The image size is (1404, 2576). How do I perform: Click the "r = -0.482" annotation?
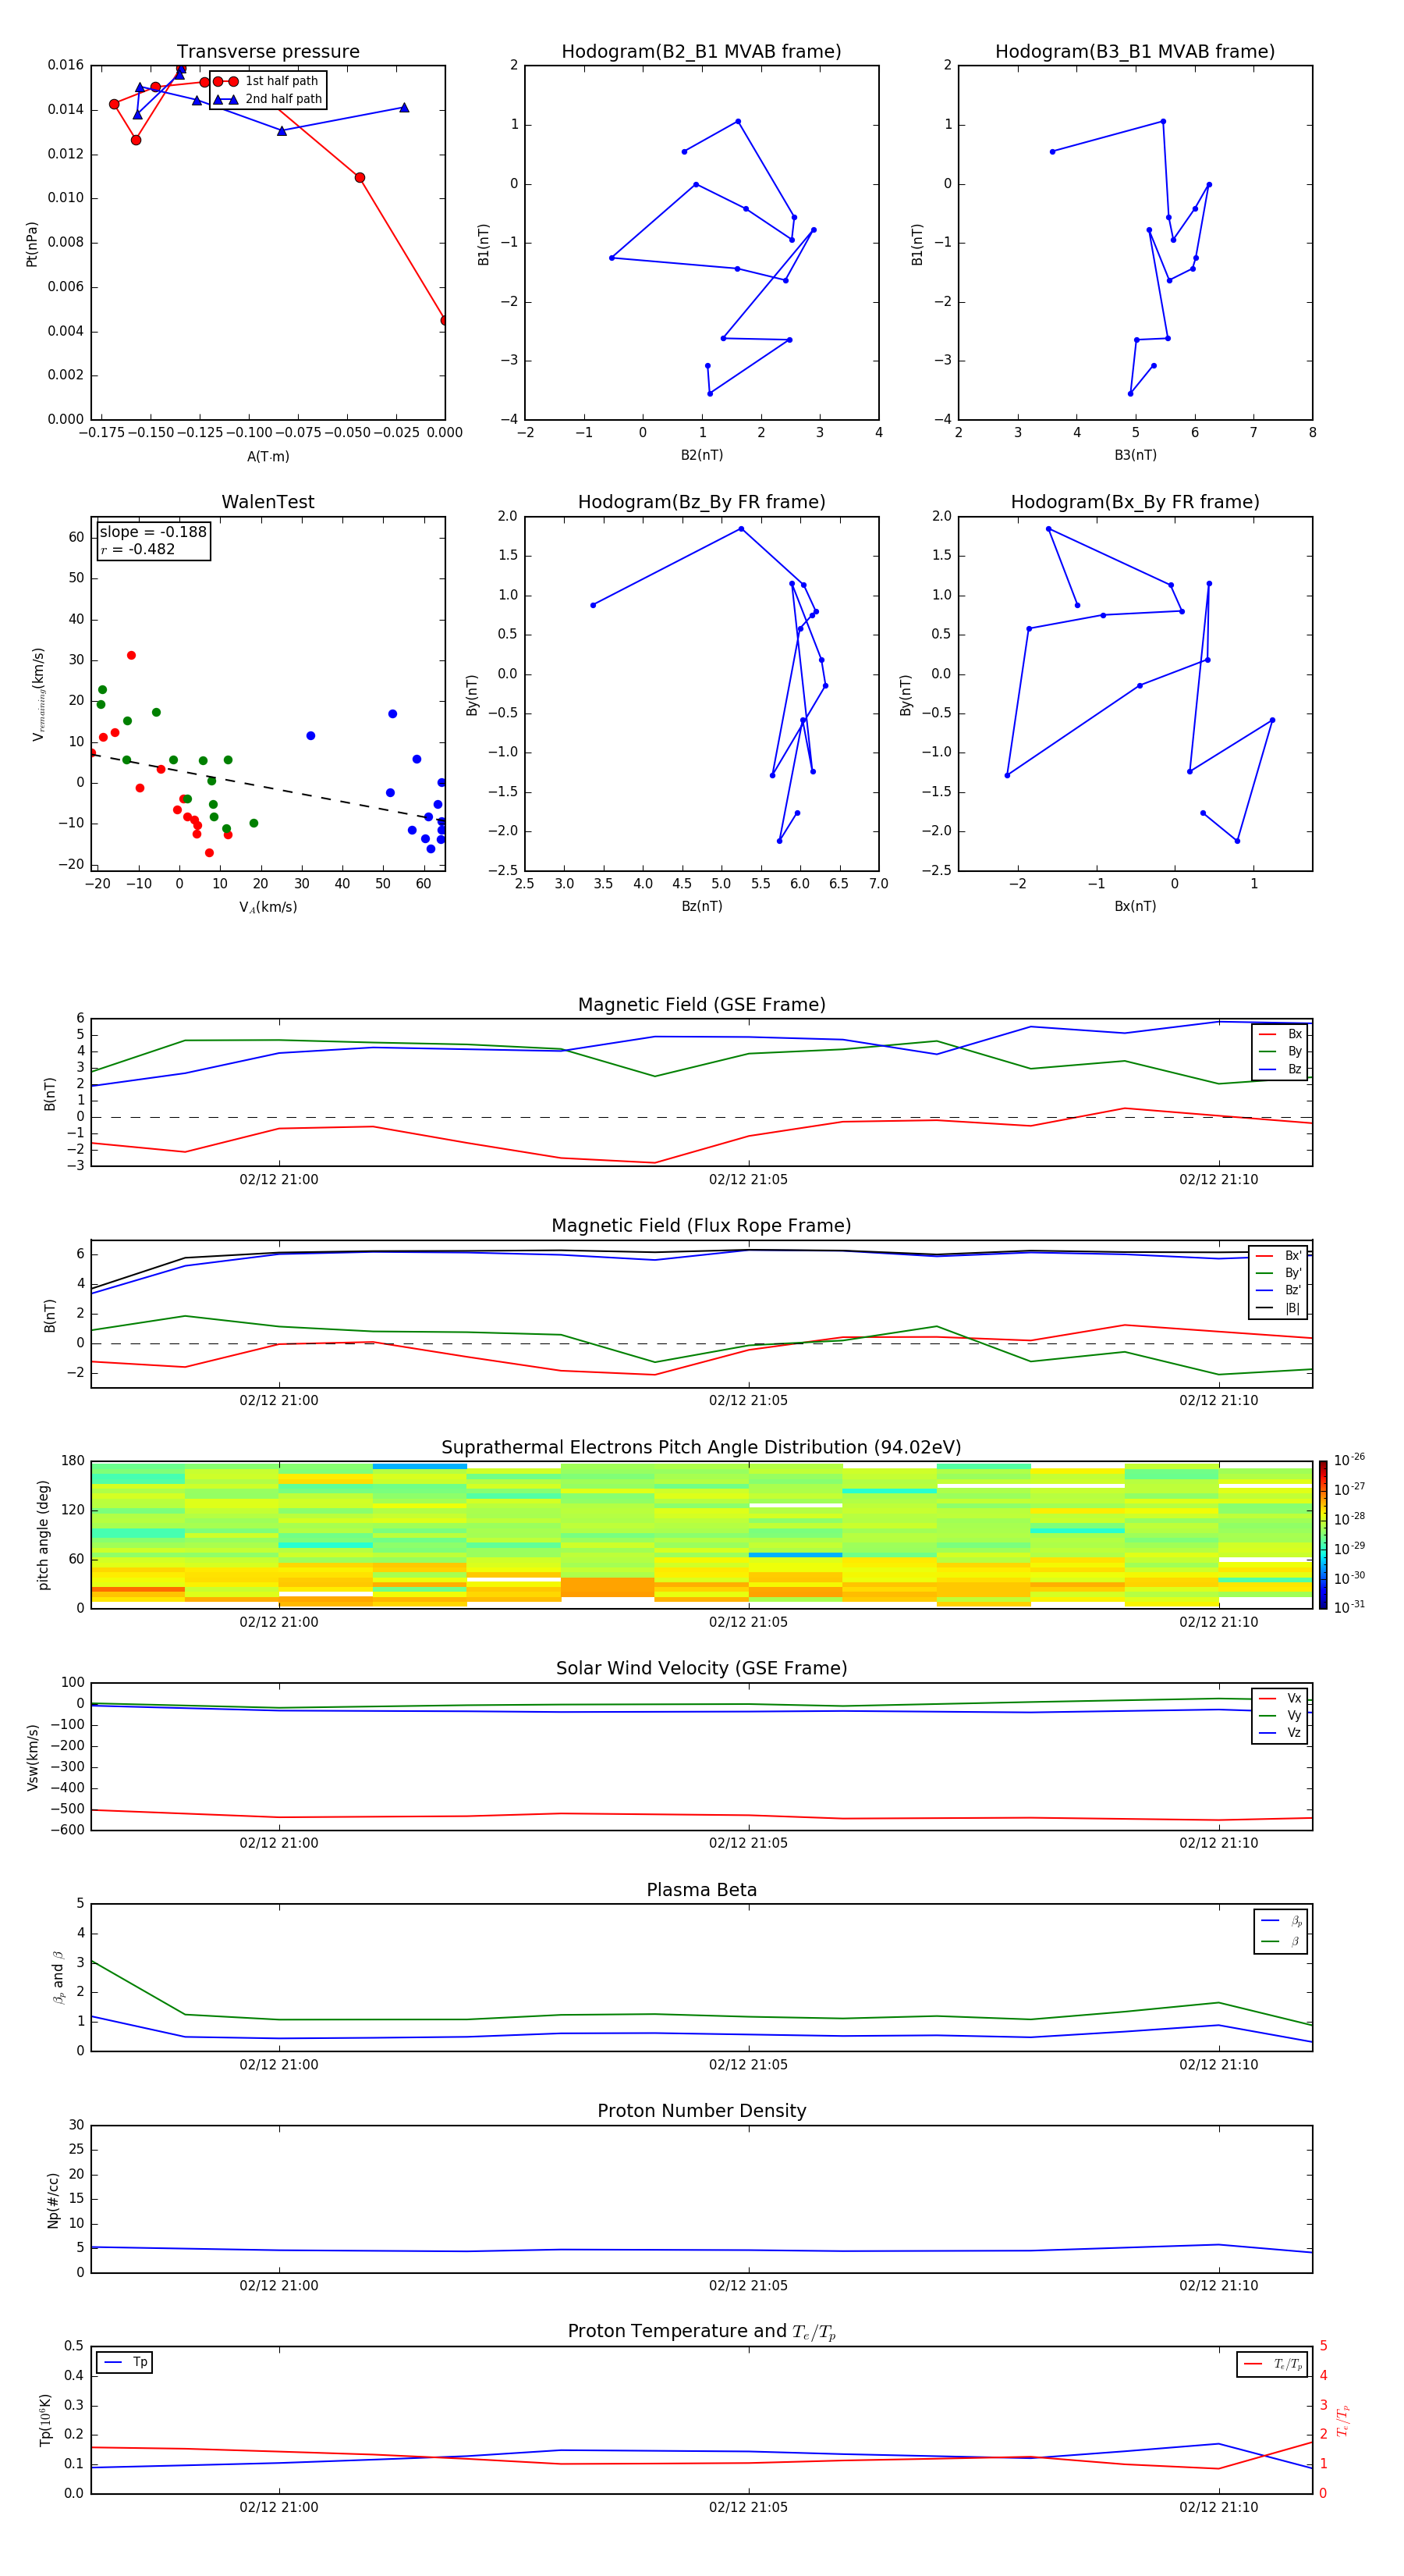(x=138, y=549)
